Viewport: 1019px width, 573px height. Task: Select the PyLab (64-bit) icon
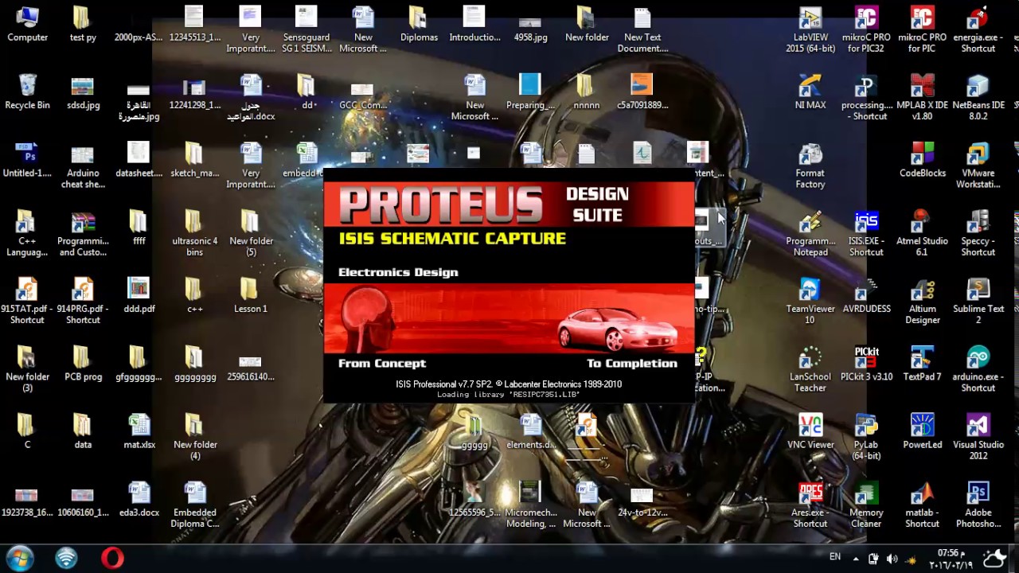coord(866,438)
